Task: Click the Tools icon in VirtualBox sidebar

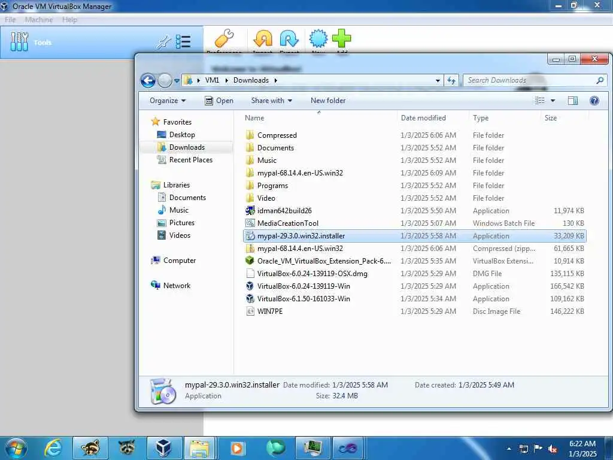Action: point(19,42)
